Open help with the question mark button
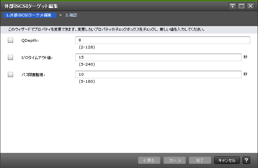The height and width of the screenshot is (168, 258). [x=246, y=160]
